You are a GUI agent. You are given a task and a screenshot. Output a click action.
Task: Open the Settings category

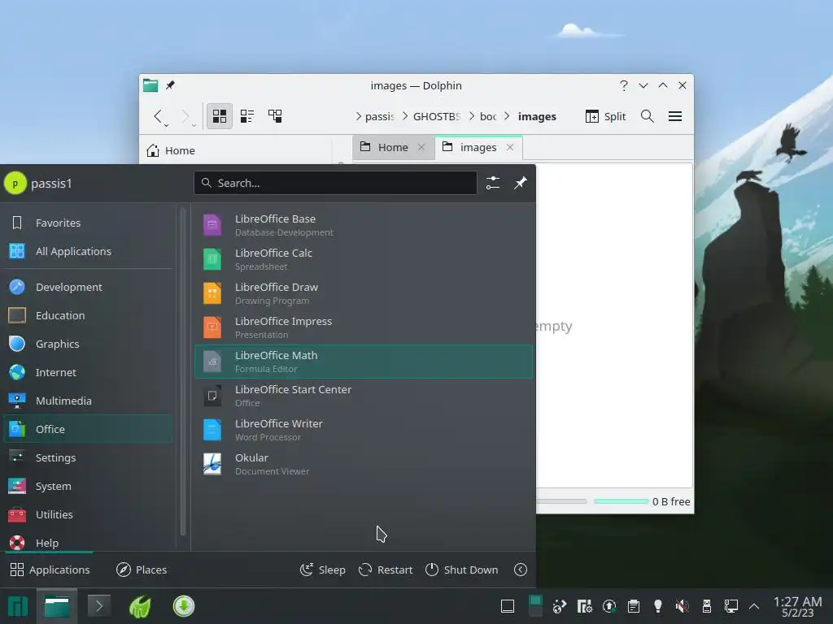(x=88, y=457)
